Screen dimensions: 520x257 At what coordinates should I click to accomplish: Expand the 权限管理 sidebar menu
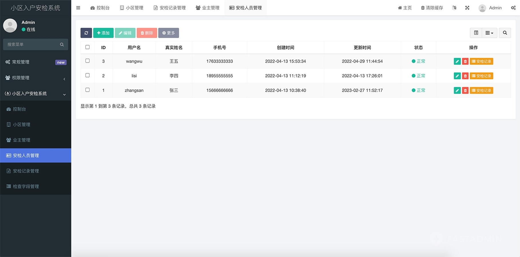click(x=35, y=78)
